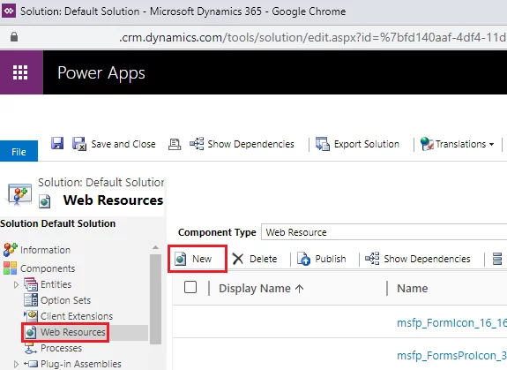Click the Delete button label

point(264,259)
